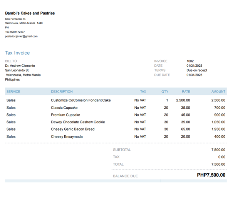This screenshot has height=197, width=233.
Task: Click the invoice number 1002
Action: [190, 61]
